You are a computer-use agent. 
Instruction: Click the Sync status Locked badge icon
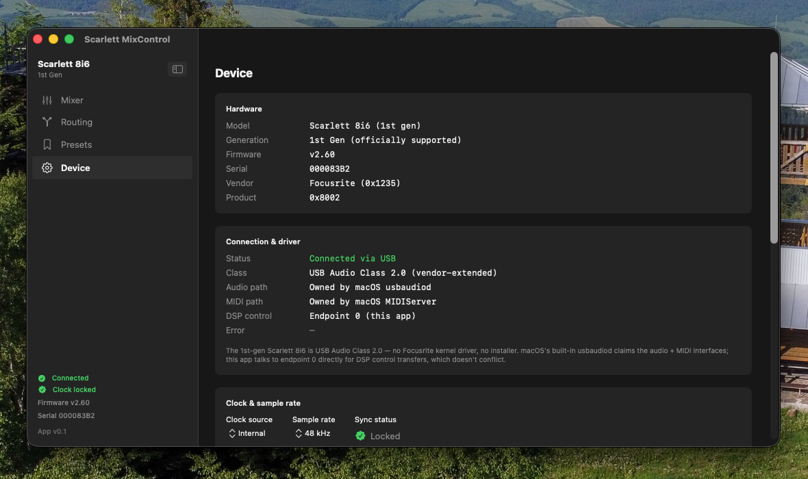(361, 437)
